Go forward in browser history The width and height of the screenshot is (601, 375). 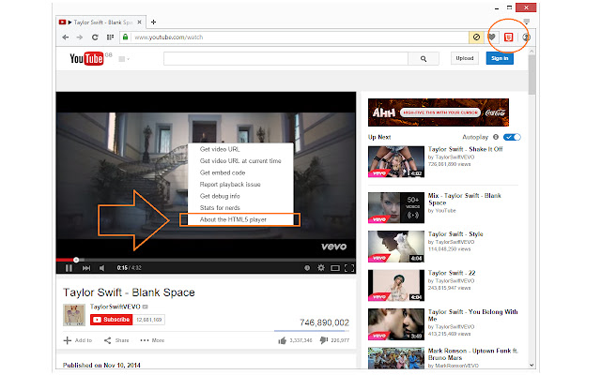pyautogui.click(x=79, y=37)
